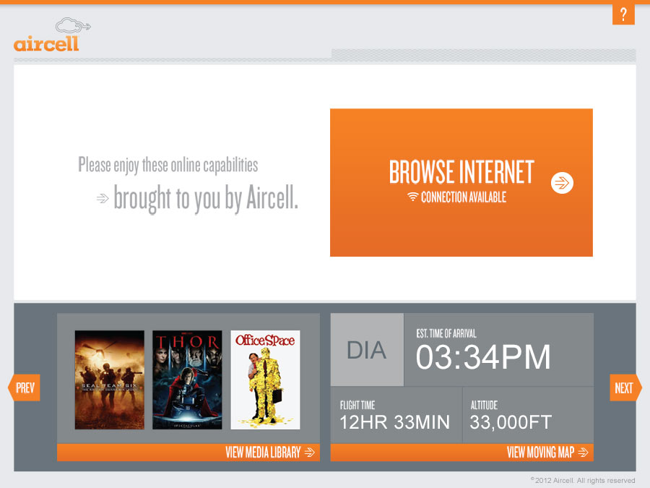The image size is (650, 488).
Task: Click the gray arrow before 'brought to you'
Action: tap(103, 199)
